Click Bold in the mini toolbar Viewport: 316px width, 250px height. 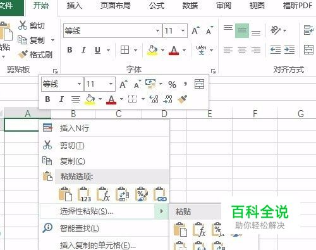[47, 99]
